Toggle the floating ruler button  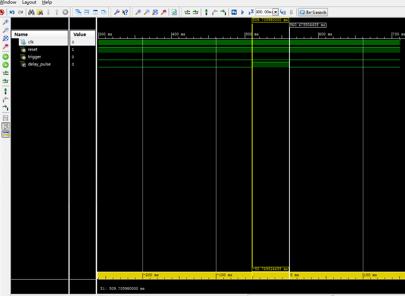click(x=6, y=134)
